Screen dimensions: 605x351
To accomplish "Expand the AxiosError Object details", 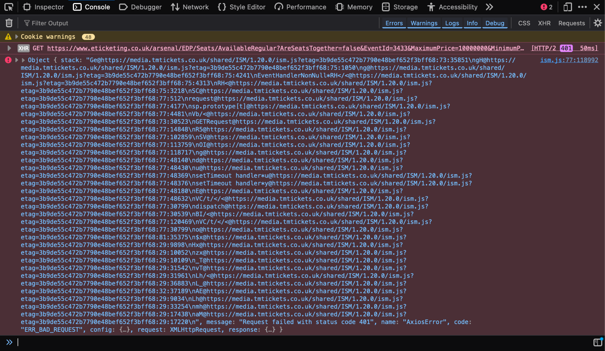I will click(x=23, y=60).
